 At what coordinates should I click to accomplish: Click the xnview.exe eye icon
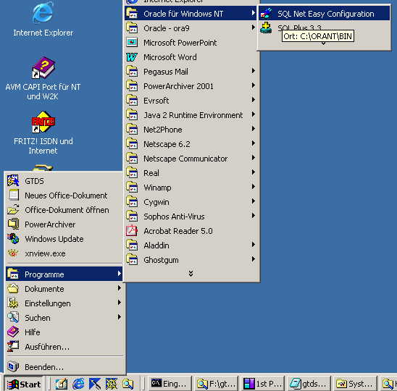coord(13,253)
